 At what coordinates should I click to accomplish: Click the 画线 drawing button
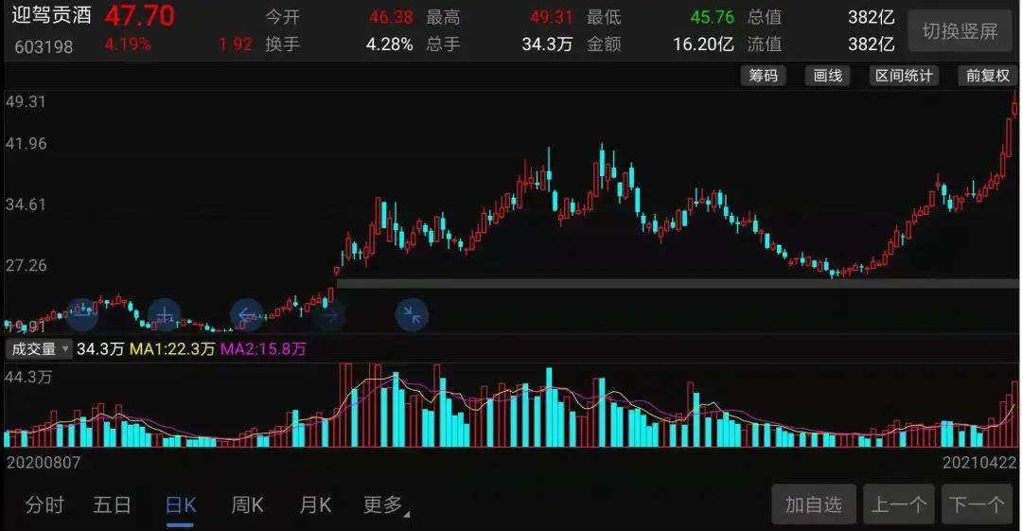click(828, 76)
